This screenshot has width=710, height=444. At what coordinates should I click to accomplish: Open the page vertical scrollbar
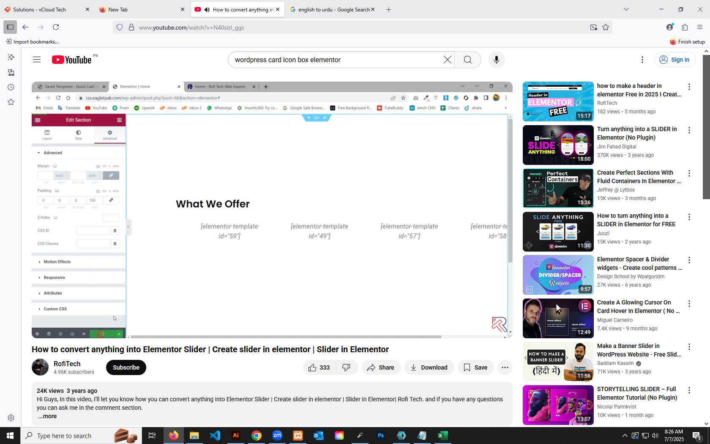tap(706, 127)
